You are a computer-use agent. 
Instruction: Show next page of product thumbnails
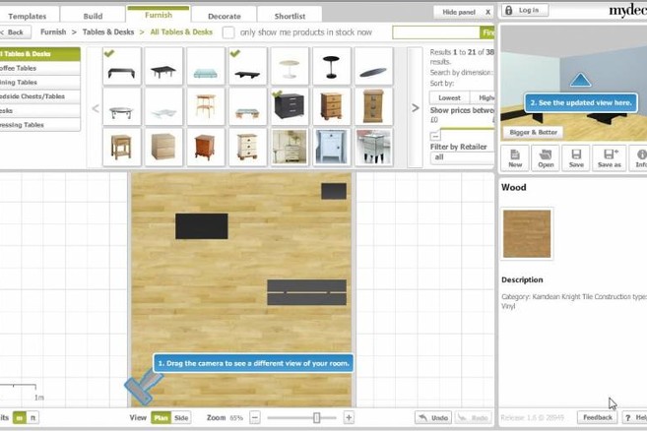415,108
